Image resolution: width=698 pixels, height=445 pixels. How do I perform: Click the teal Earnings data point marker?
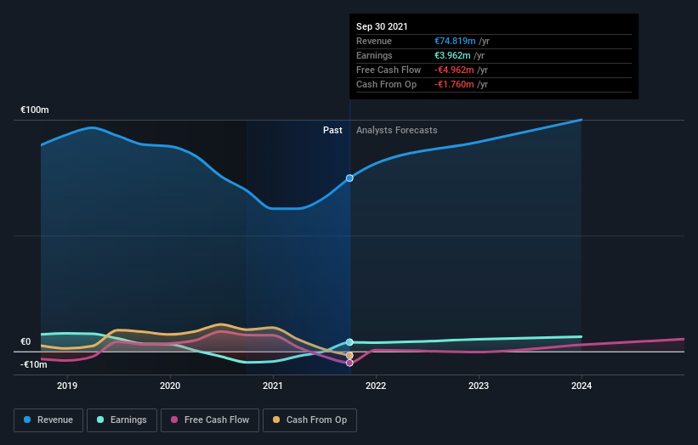point(349,342)
